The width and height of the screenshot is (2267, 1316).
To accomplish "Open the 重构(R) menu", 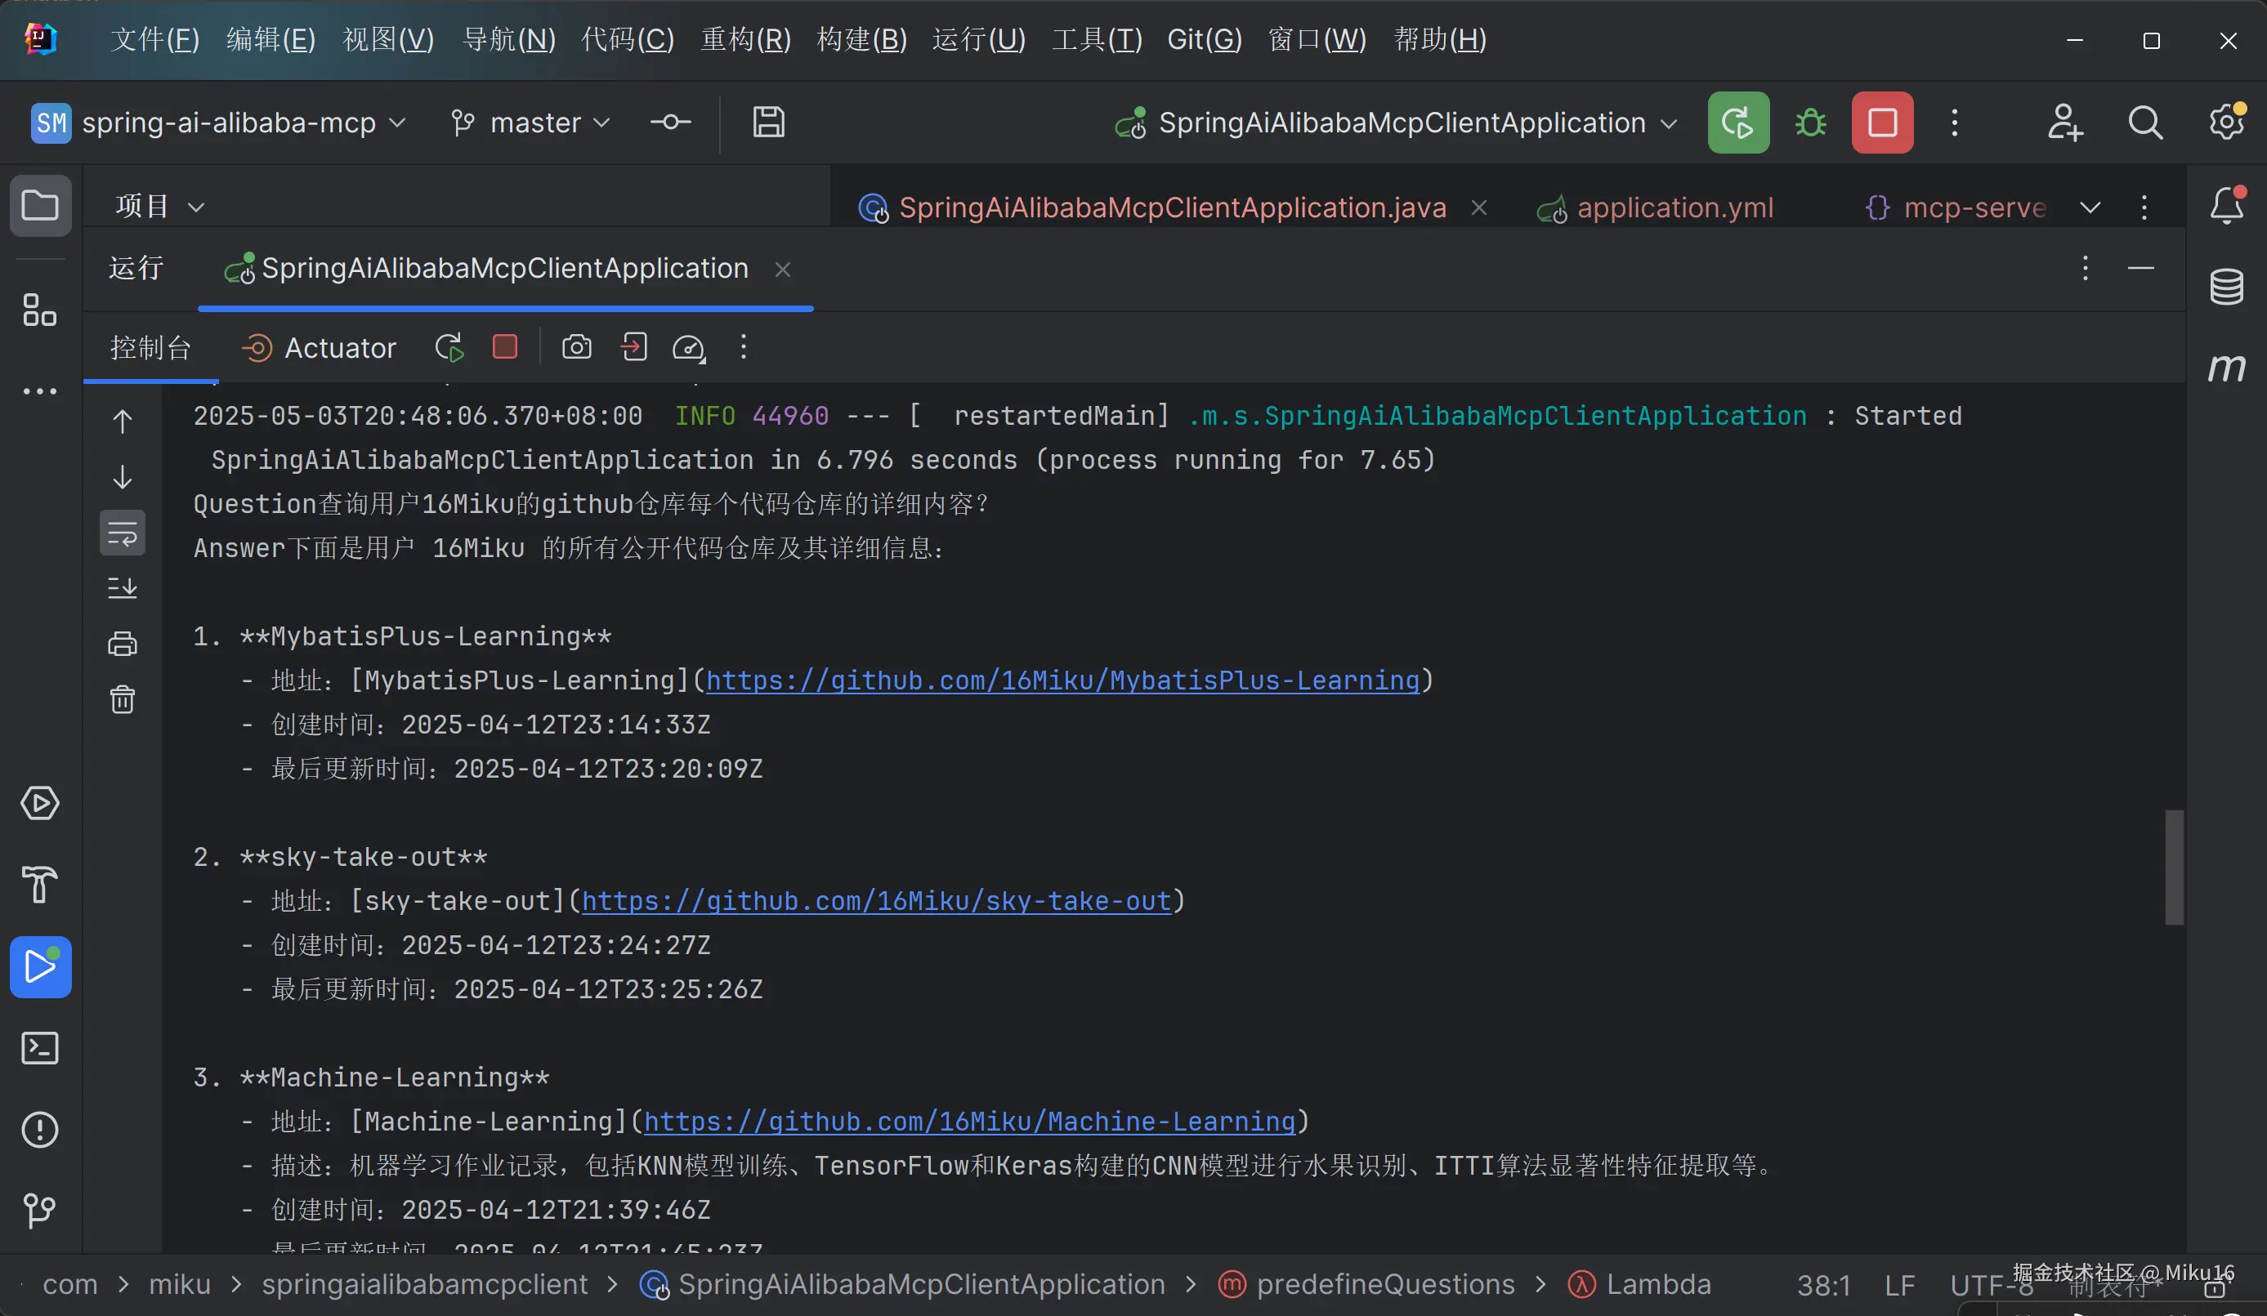I will [x=744, y=39].
